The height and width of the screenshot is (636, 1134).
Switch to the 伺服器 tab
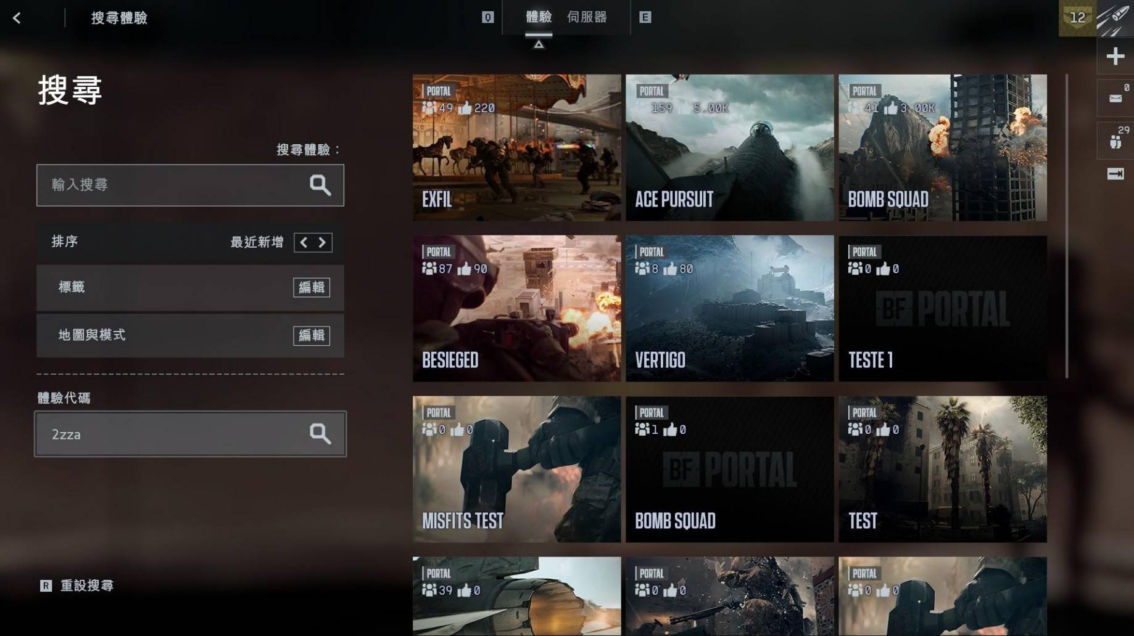point(587,17)
